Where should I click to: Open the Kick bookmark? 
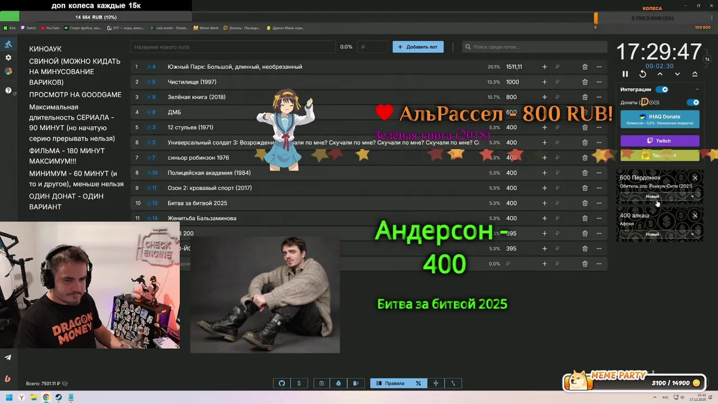10,27
